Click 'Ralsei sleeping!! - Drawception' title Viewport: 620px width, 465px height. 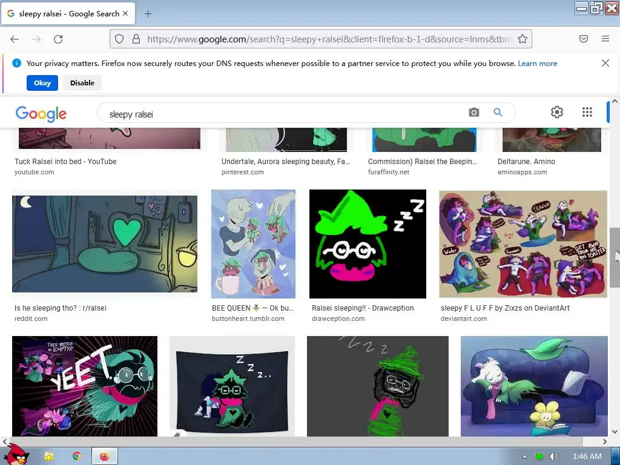[x=363, y=308]
